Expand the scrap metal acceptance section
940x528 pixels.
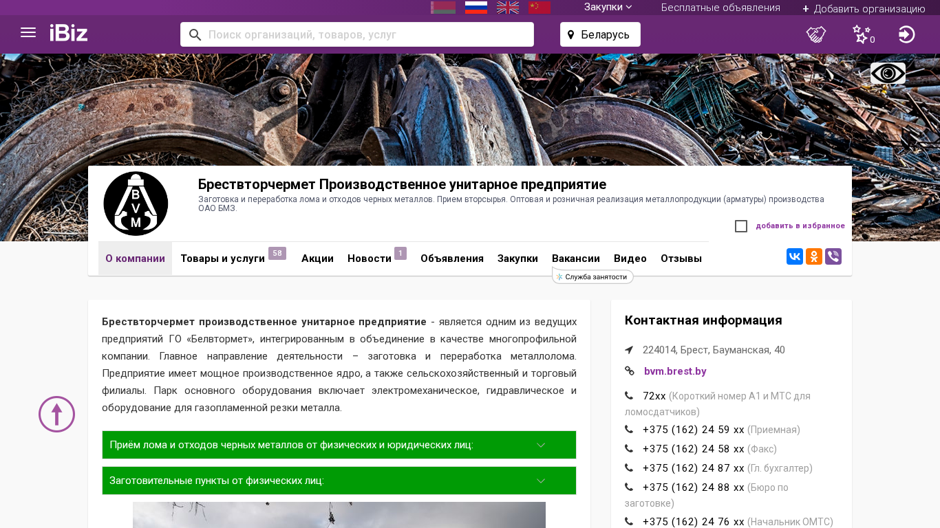tap(339, 445)
